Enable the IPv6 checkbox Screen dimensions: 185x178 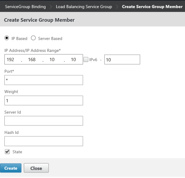pyautogui.click(x=86, y=59)
